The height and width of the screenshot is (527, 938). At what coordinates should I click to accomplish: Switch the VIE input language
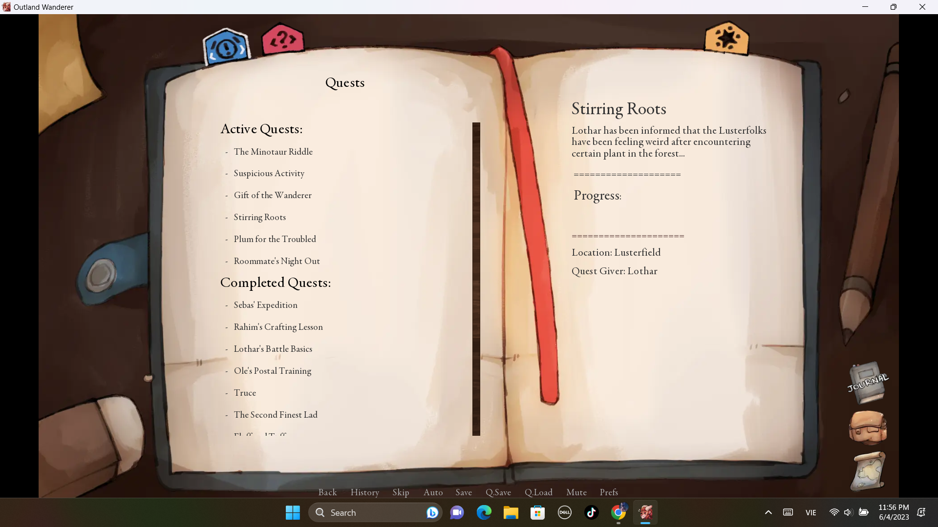click(811, 512)
